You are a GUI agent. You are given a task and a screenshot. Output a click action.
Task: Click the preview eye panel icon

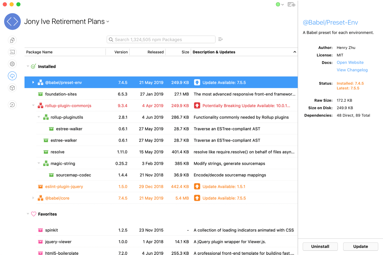(x=291, y=4)
